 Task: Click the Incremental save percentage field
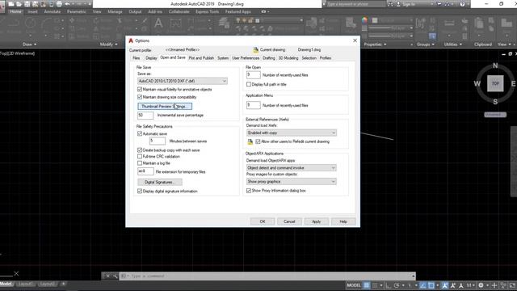(x=145, y=115)
